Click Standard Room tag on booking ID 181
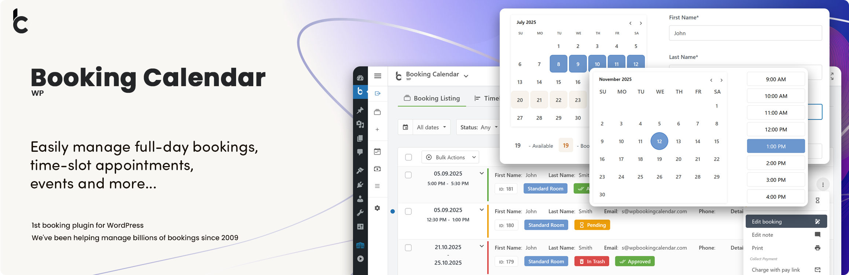 (545, 189)
